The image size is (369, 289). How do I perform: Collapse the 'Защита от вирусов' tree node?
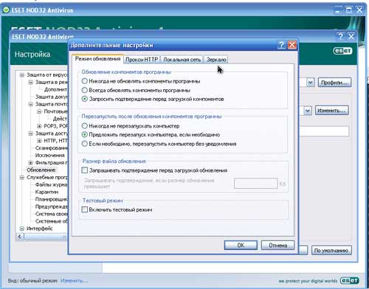[x=22, y=74]
